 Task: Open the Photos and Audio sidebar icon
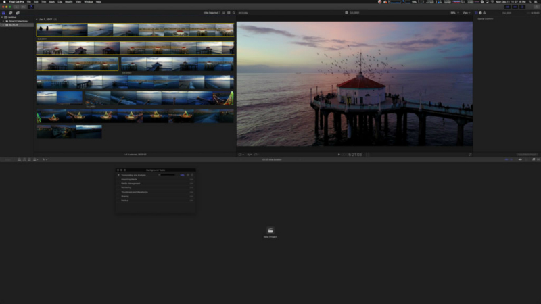[10, 12]
